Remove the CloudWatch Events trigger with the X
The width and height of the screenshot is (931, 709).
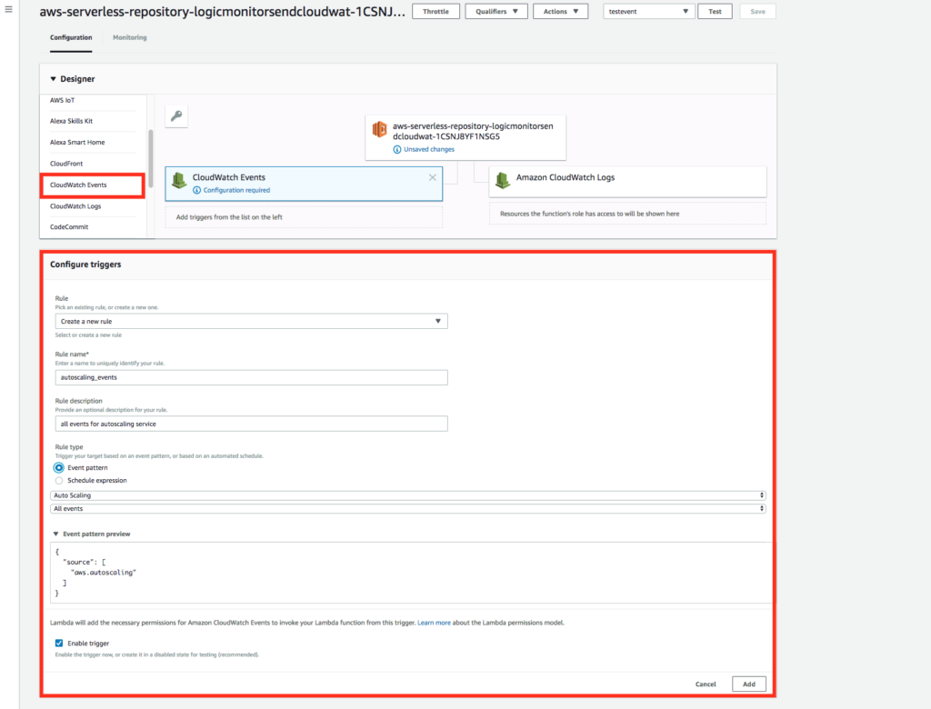[433, 177]
